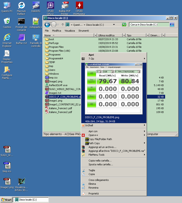Click Cerca in Disco locale search field
Screen dimensions: 182x203
coord(149,25)
